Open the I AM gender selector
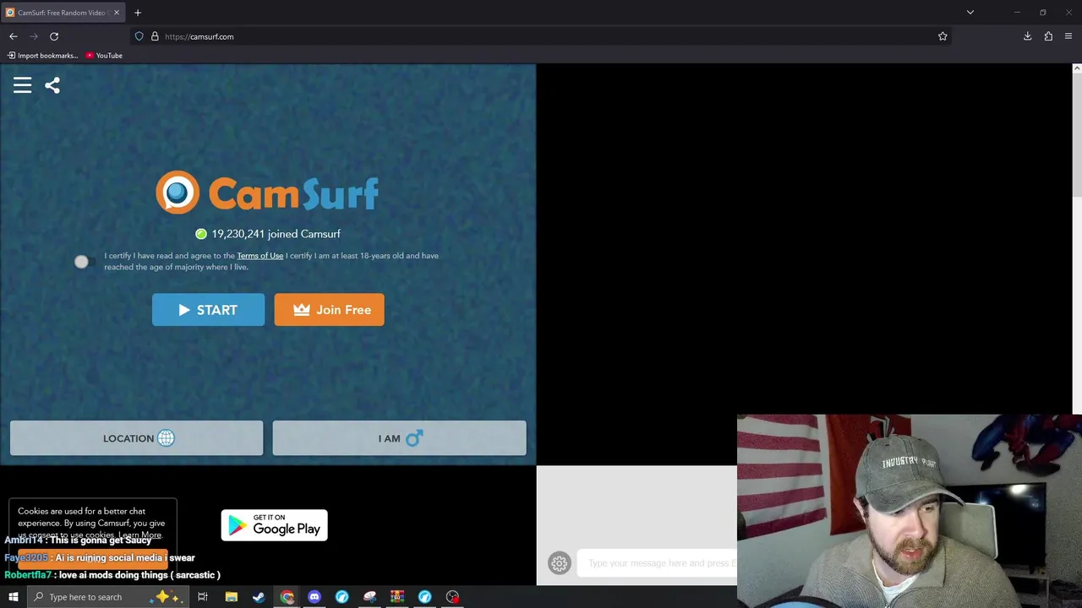 coord(399,438)
